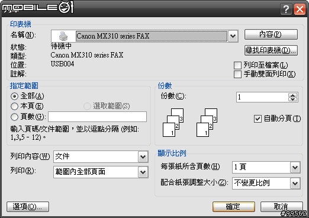Click the printer icon in the name field
309x218 pixels.
click(x=63, y=36)
